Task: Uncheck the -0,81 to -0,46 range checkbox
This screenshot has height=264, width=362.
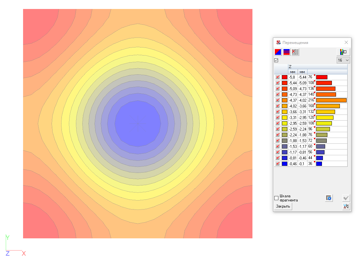Action: (x=277, y=158)
